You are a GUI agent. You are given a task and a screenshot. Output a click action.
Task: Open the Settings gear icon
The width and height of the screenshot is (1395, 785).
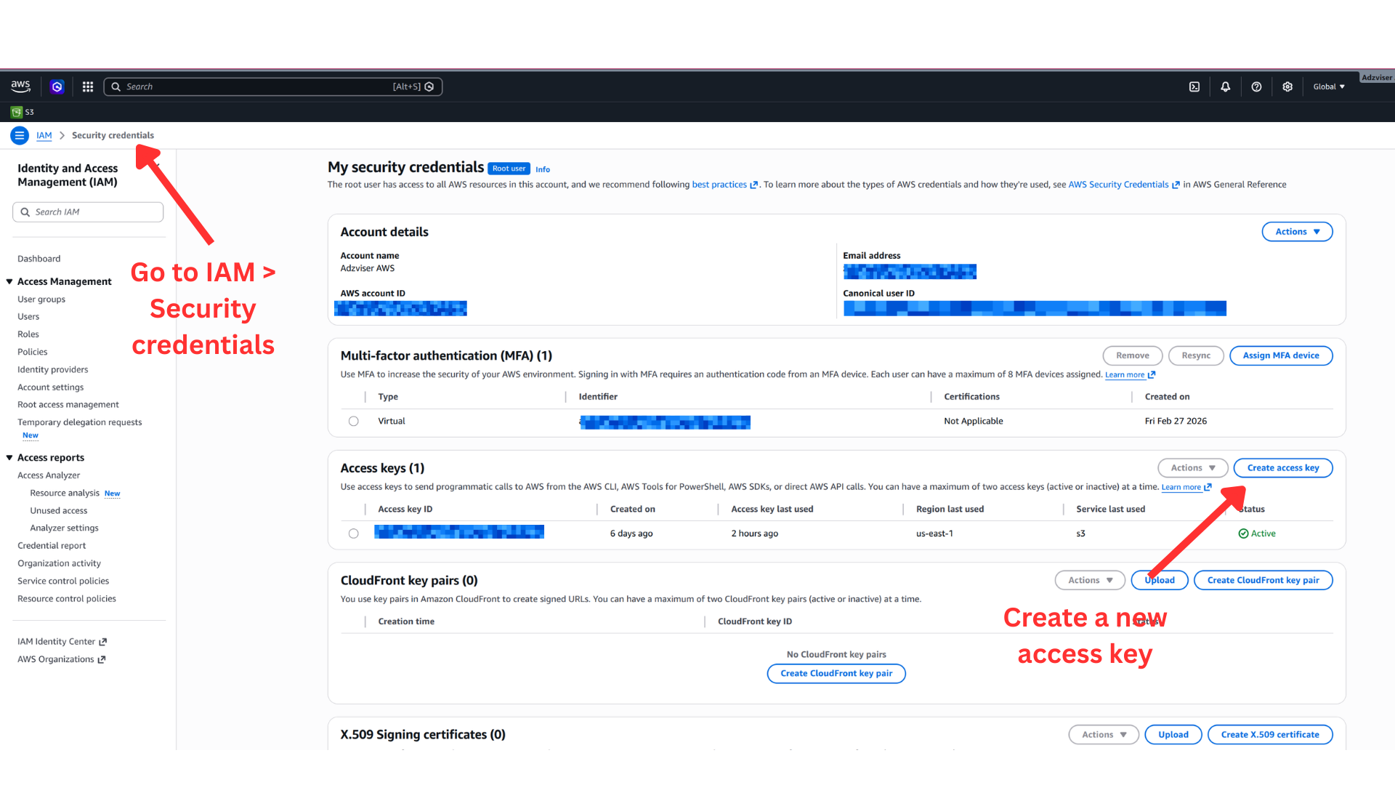pos(1287,86)
